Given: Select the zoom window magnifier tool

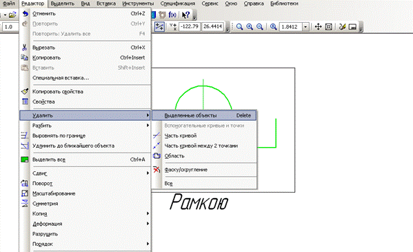Looking at the screenshot, I should (x=239, y=27).
